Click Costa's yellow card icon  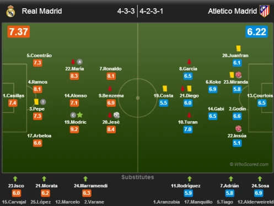click(165, 89)
